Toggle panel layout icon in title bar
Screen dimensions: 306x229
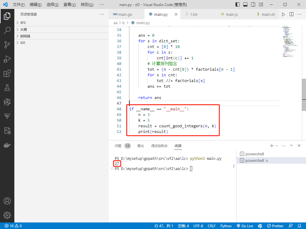(245, 4)
